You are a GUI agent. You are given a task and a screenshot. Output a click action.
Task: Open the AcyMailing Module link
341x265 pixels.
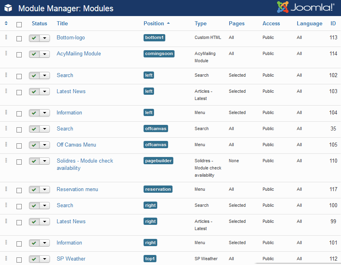pyautogui.click(x=79, y=53)
